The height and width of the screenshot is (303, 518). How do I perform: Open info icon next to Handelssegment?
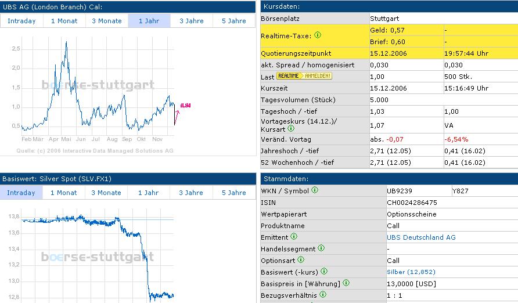[x=321, y=248]
